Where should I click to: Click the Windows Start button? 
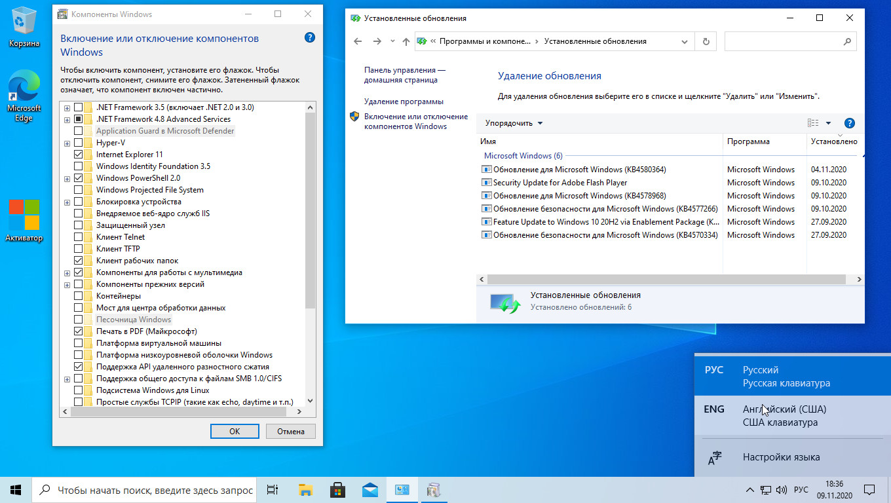click(16, 489)
